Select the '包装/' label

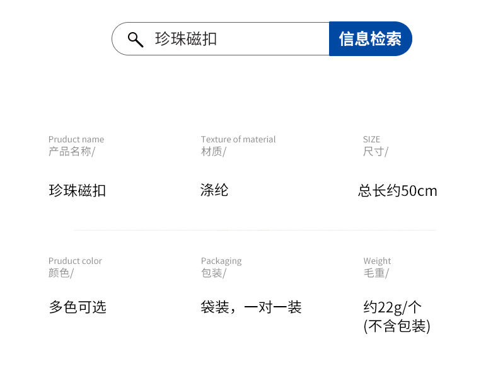(214, 273)
